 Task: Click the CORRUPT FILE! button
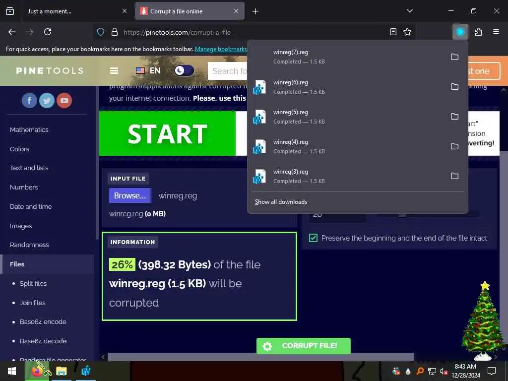click(x=303, y=346)
